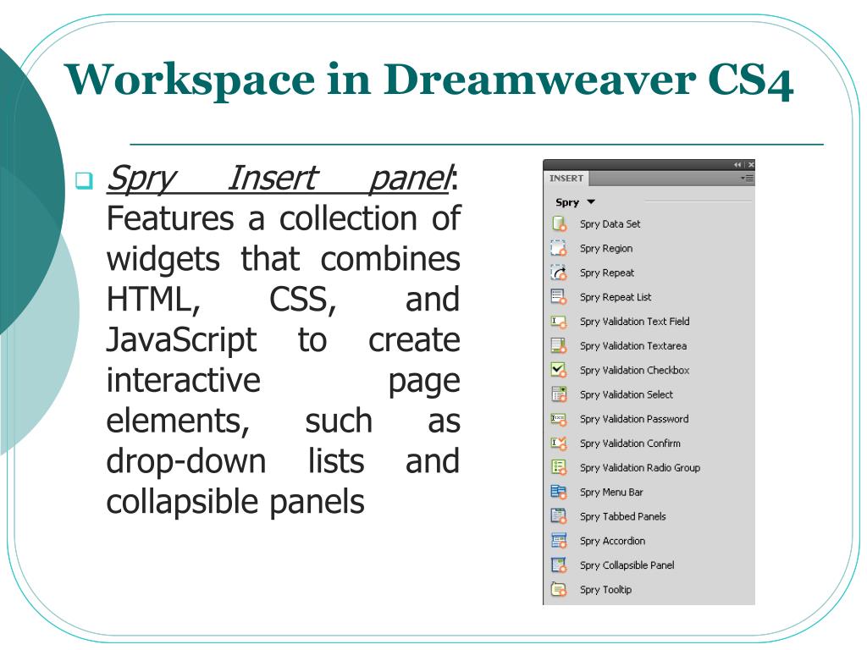Collapse the Insert panel to icons
Screen dimensions: 867x650
(x=737, y=165)
